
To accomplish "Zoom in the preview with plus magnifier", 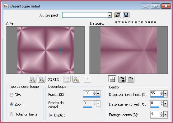I will [x=42, y=79].
